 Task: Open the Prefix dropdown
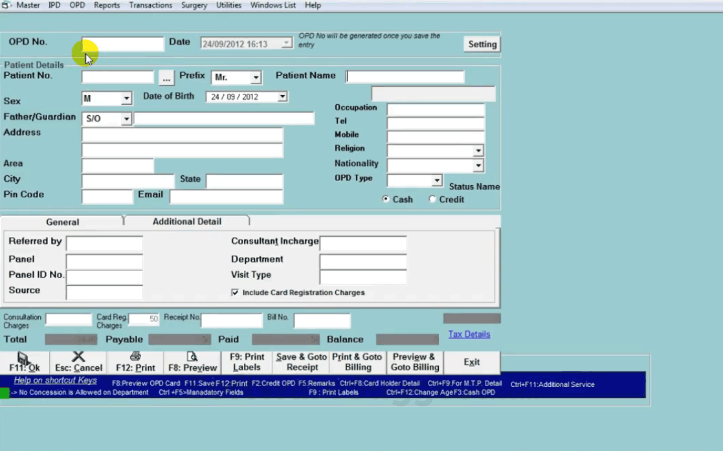255,76
